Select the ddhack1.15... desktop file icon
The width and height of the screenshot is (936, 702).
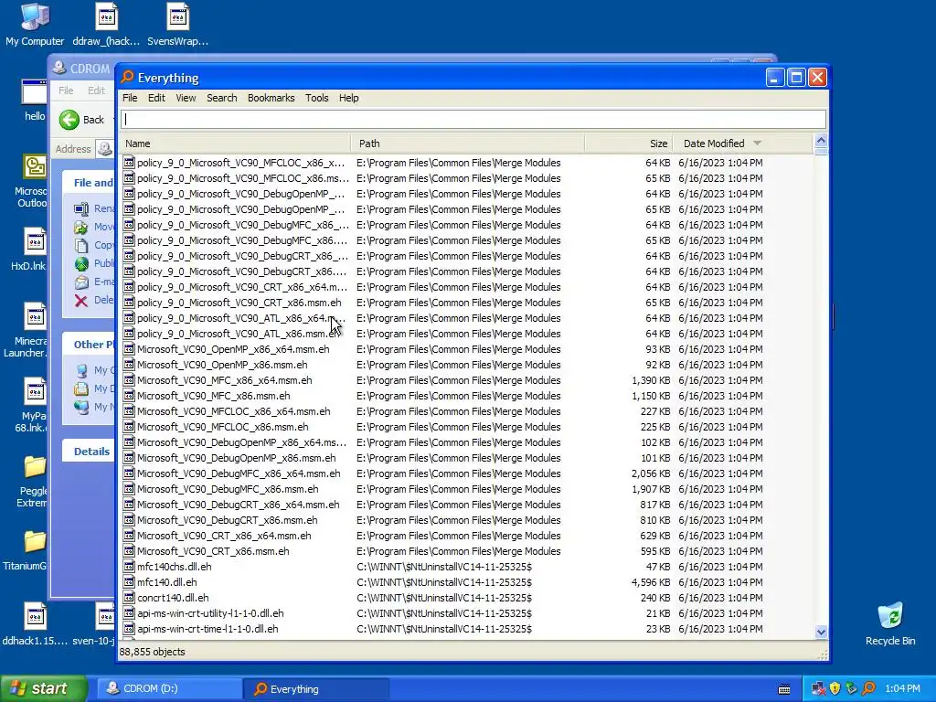(x=36, y=623)
